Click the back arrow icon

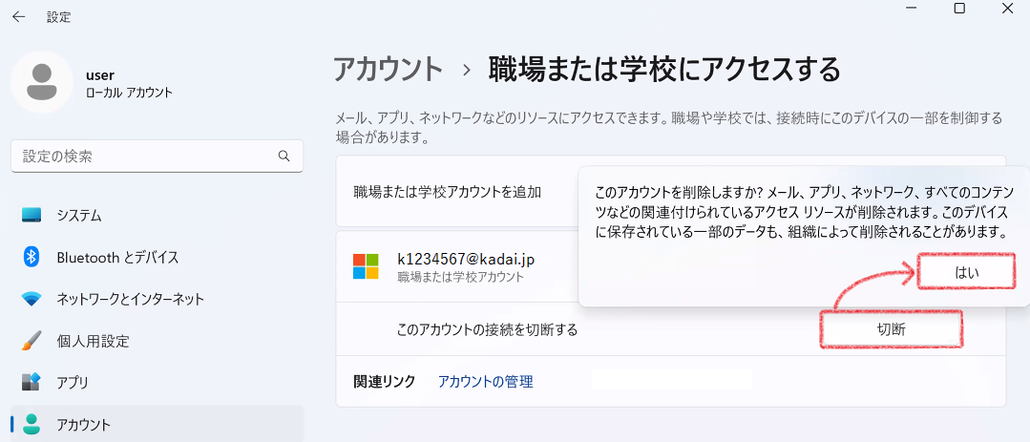tap(18, 17)
